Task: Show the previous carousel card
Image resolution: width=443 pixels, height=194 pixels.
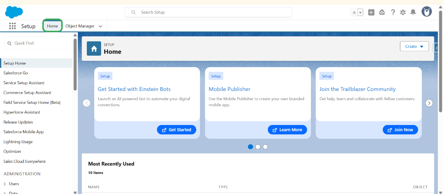Action: tap(87, 103)
